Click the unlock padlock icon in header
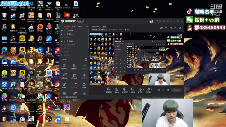 166,28
